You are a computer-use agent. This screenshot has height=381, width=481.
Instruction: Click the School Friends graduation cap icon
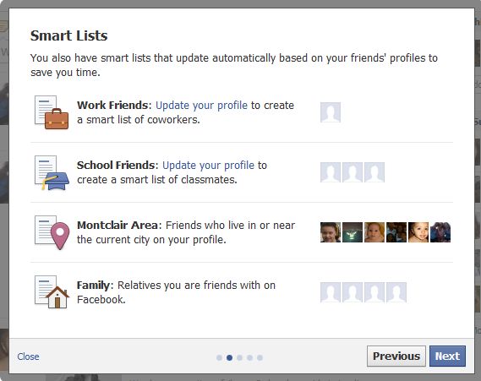coord(52,172)
